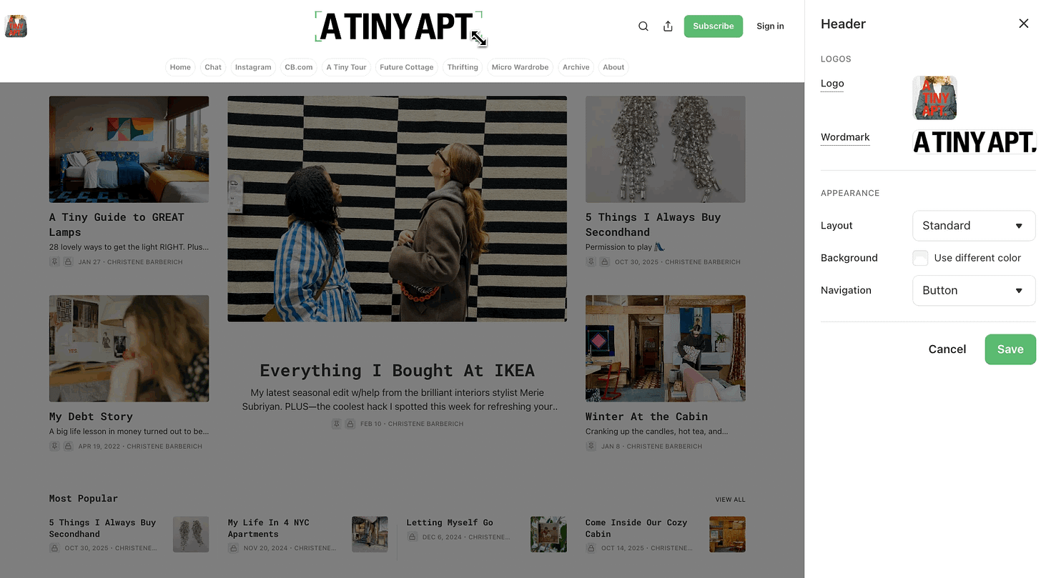Close the Header settings panel
The width and height of the screenshot is (1041, 578).
click(x=1023, y=24)
